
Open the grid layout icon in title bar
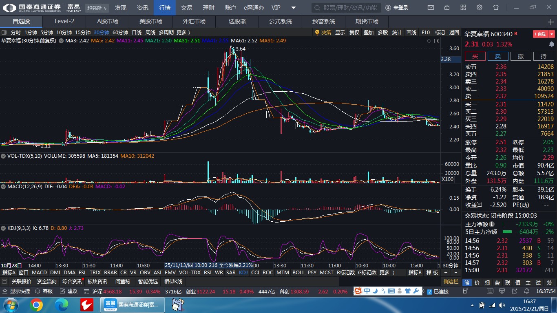[463, 8]
